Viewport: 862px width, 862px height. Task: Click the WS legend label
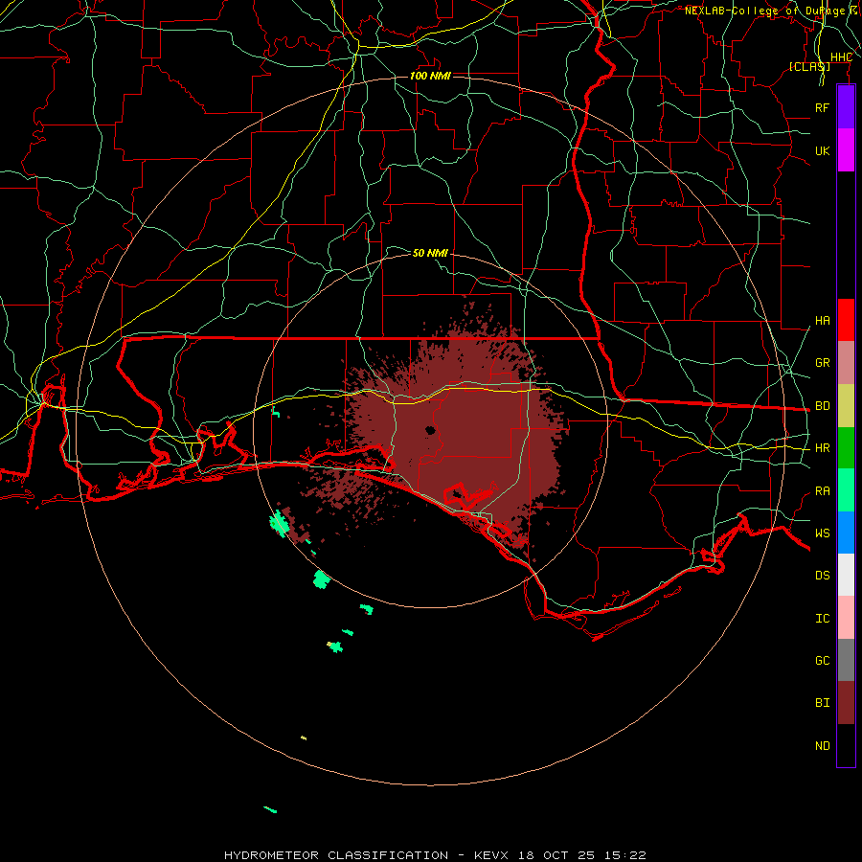point(823,533)
